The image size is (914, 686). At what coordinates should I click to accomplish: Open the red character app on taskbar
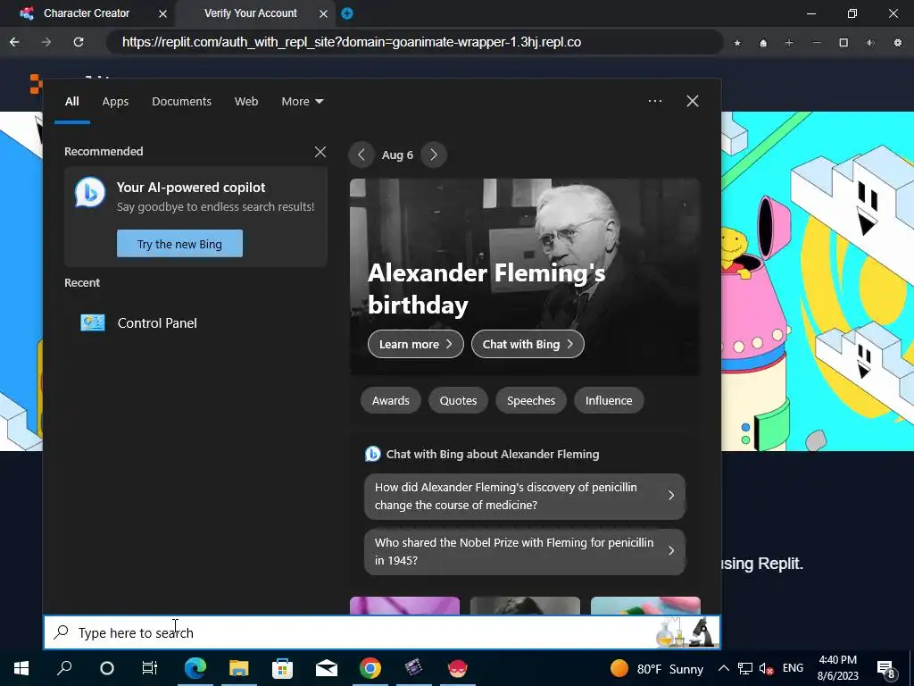pos(458,668)
